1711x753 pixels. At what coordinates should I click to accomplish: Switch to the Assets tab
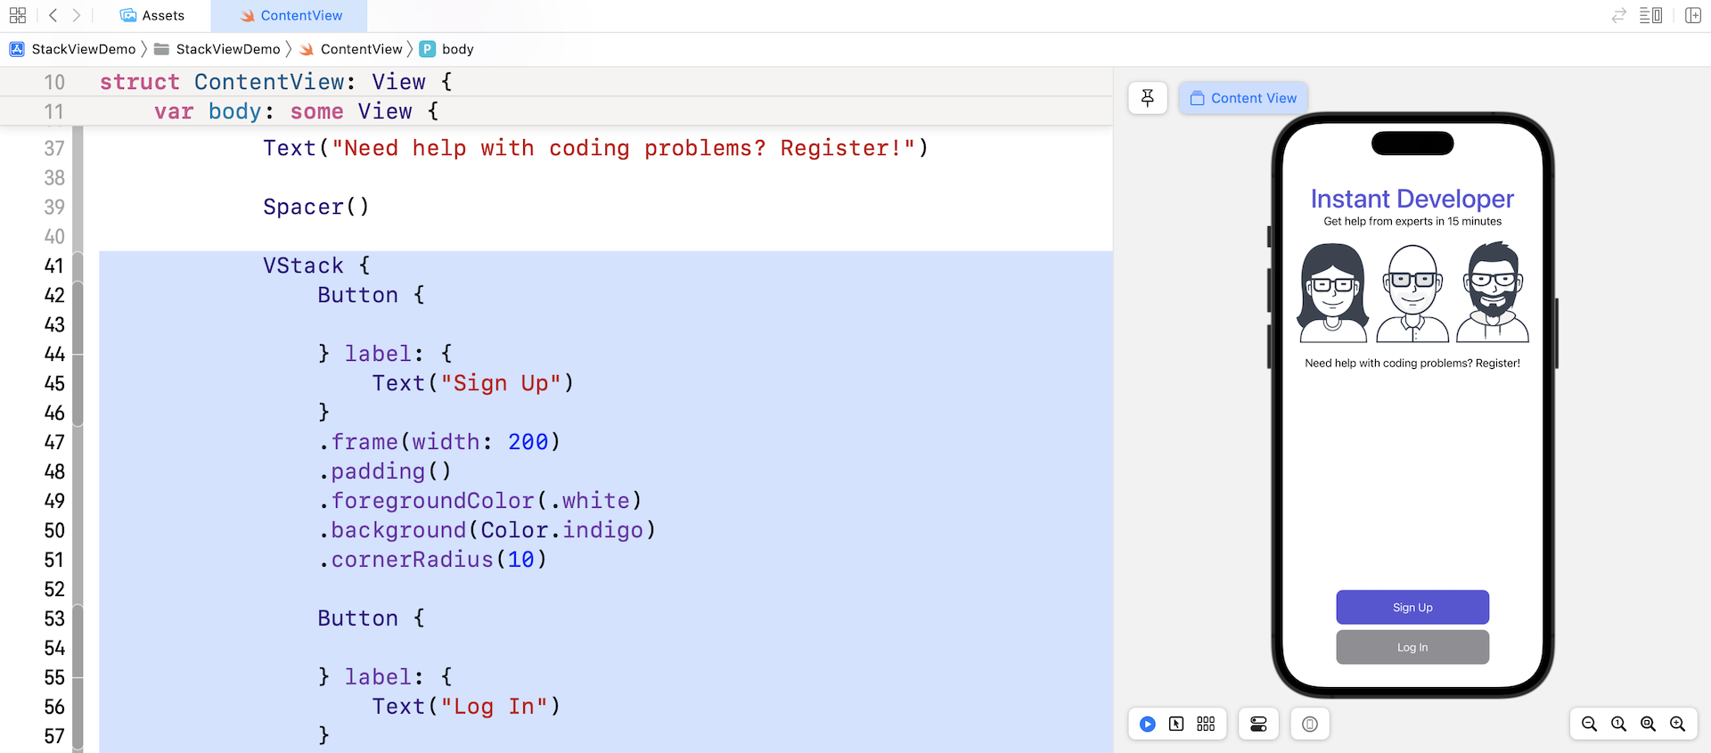tap(152, 15)
